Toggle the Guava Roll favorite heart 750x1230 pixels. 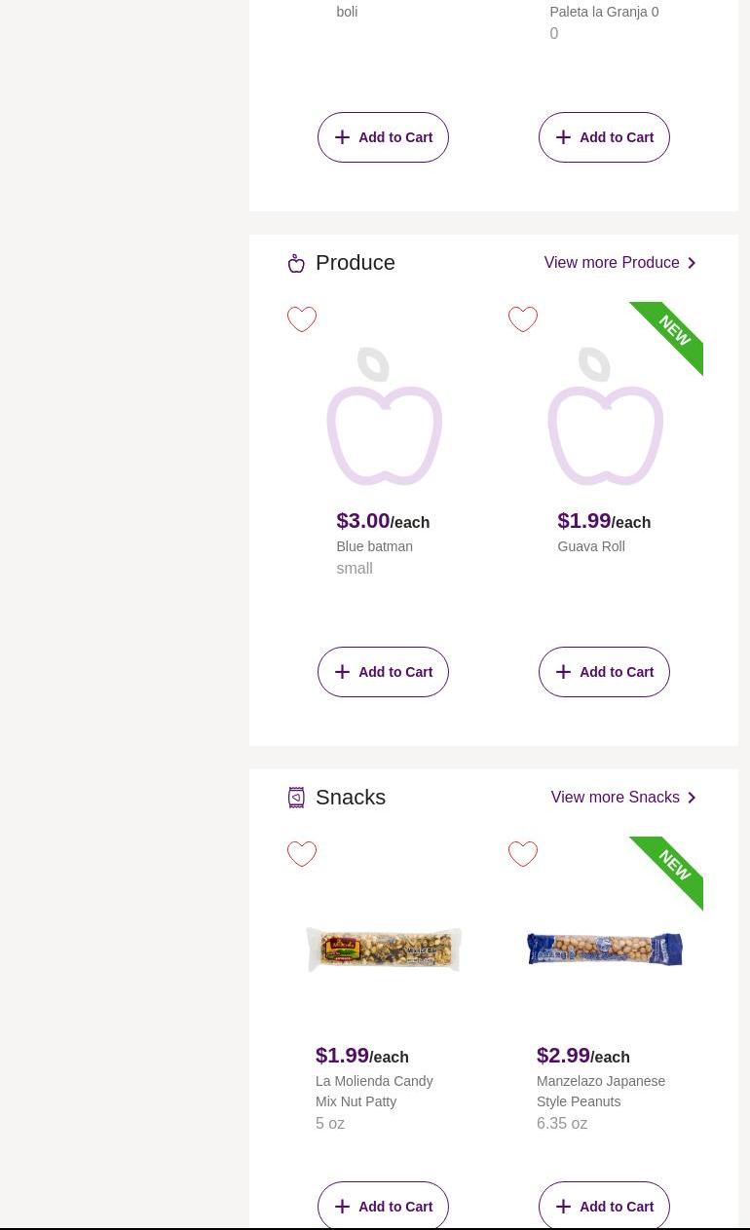point(523,319)
